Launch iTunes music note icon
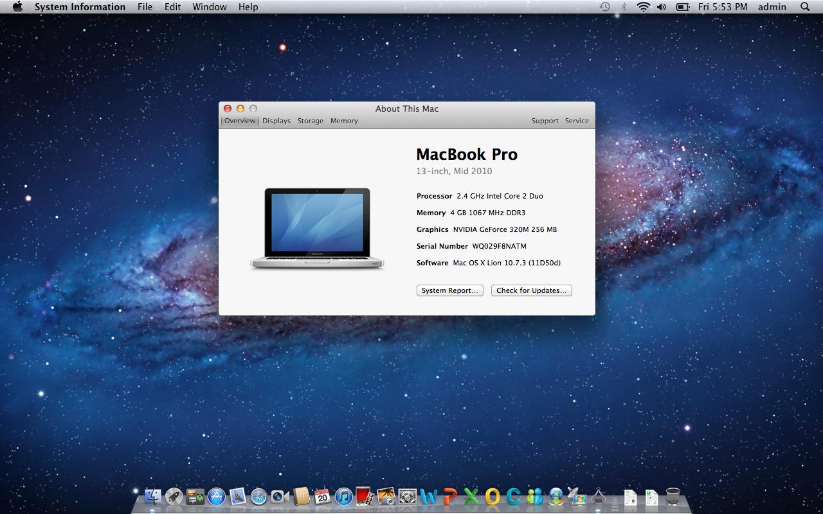 click(x=343, y=497)
